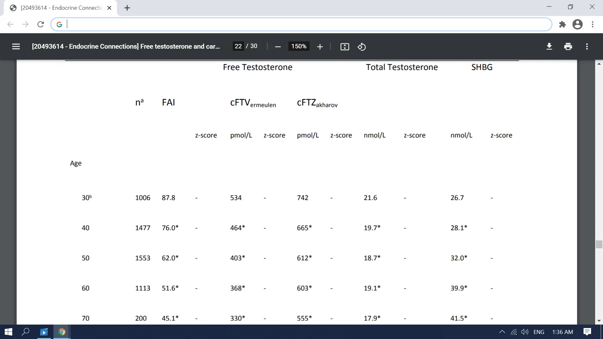Click the n value 1553

143,258
